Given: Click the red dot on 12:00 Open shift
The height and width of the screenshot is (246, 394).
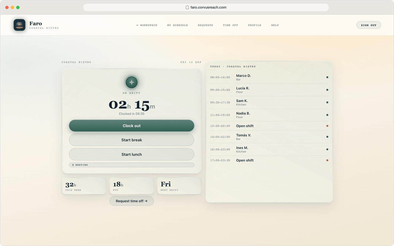Looking at the screenshot, I should coord(327,126).
